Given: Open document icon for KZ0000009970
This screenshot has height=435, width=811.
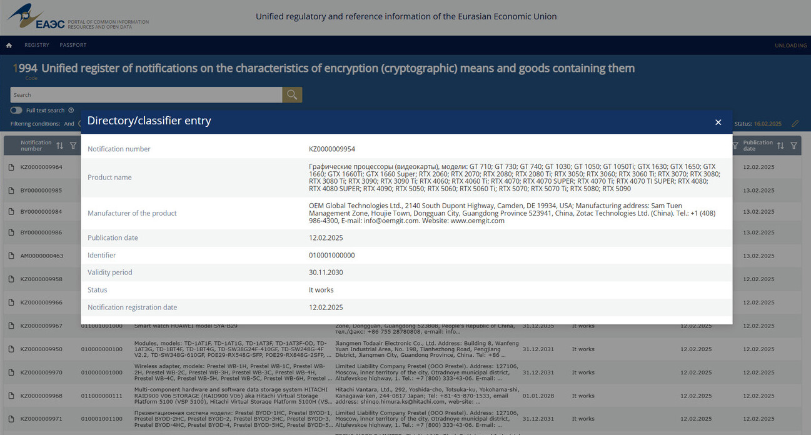Looking at the screenshot, I should point(11,372).
